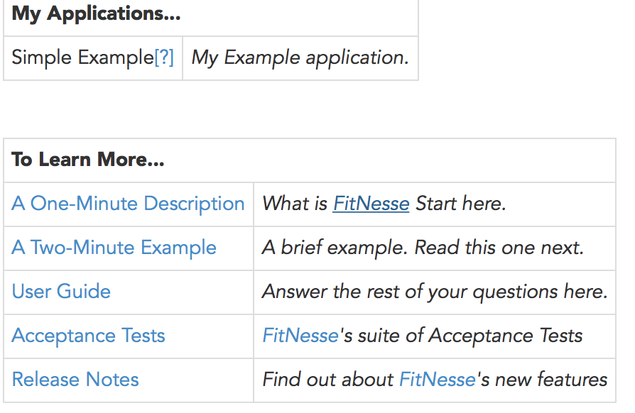Screen dimensions: 635x413
Task: Open the A Two-Minute Example link
Action: [x=114, y=248]
